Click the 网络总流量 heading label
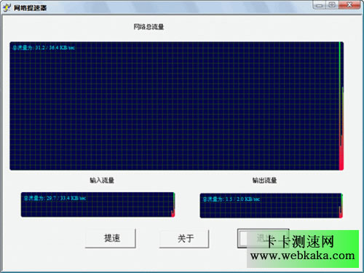This screenshot has height=273, width=364. point(149,27)
